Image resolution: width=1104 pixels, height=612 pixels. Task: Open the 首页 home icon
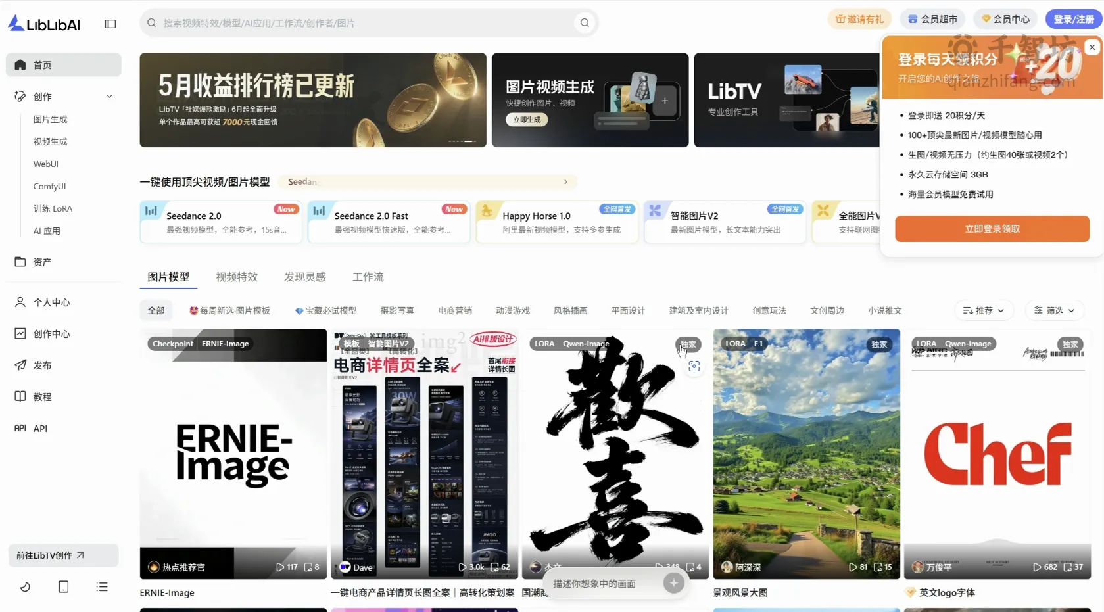tap(20, 65)
